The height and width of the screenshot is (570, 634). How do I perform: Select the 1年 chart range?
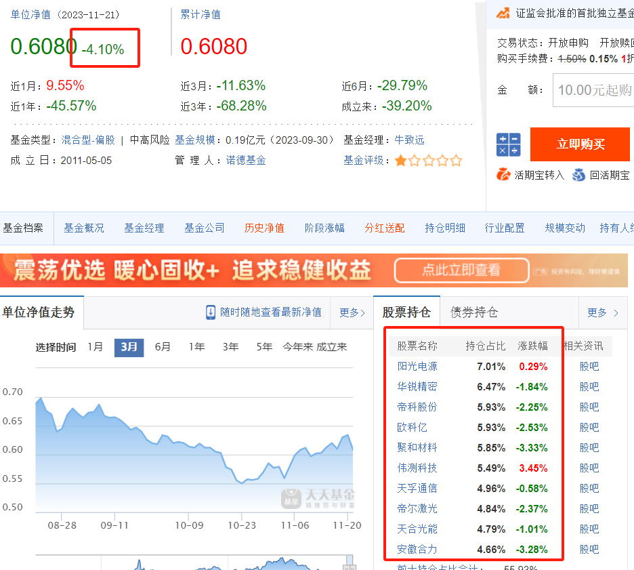pyautogui.click(x=196, y=347)
